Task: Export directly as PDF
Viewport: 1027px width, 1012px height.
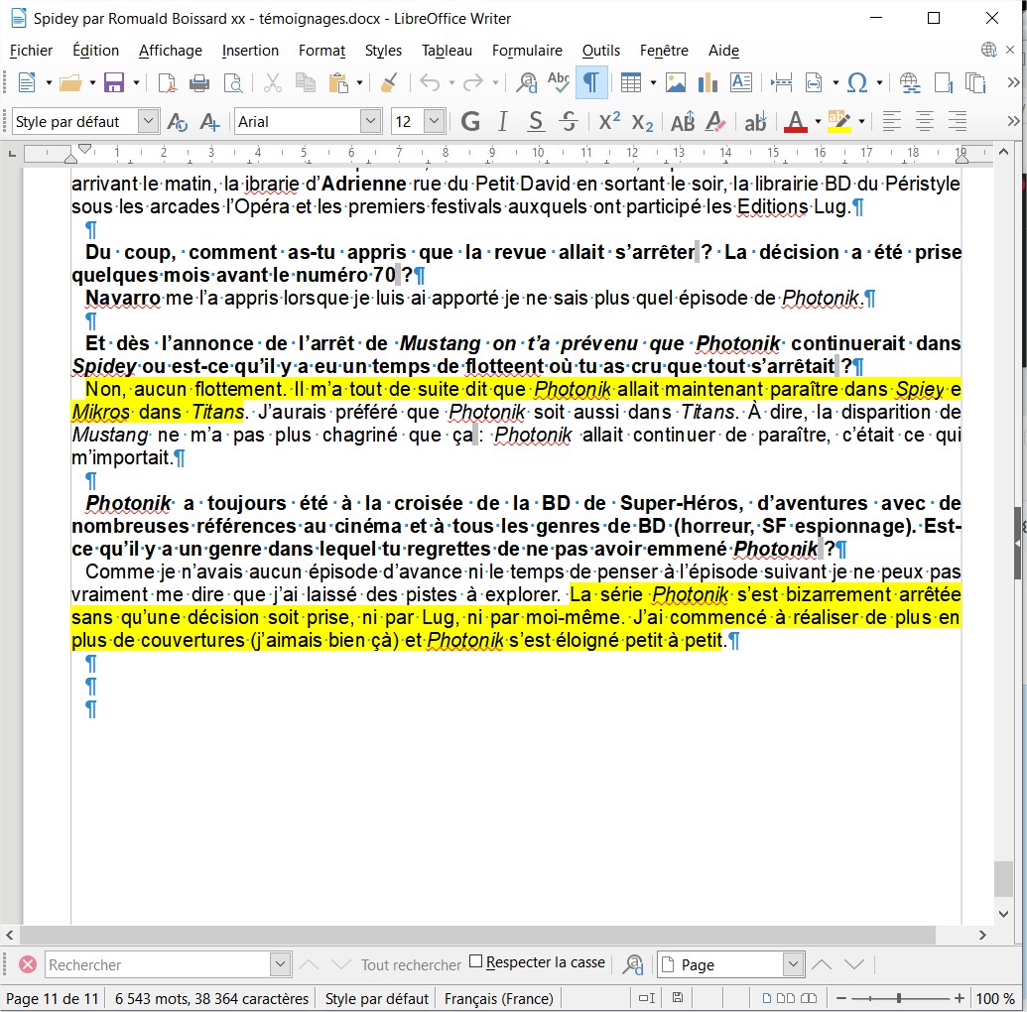Action: point(168,83)
